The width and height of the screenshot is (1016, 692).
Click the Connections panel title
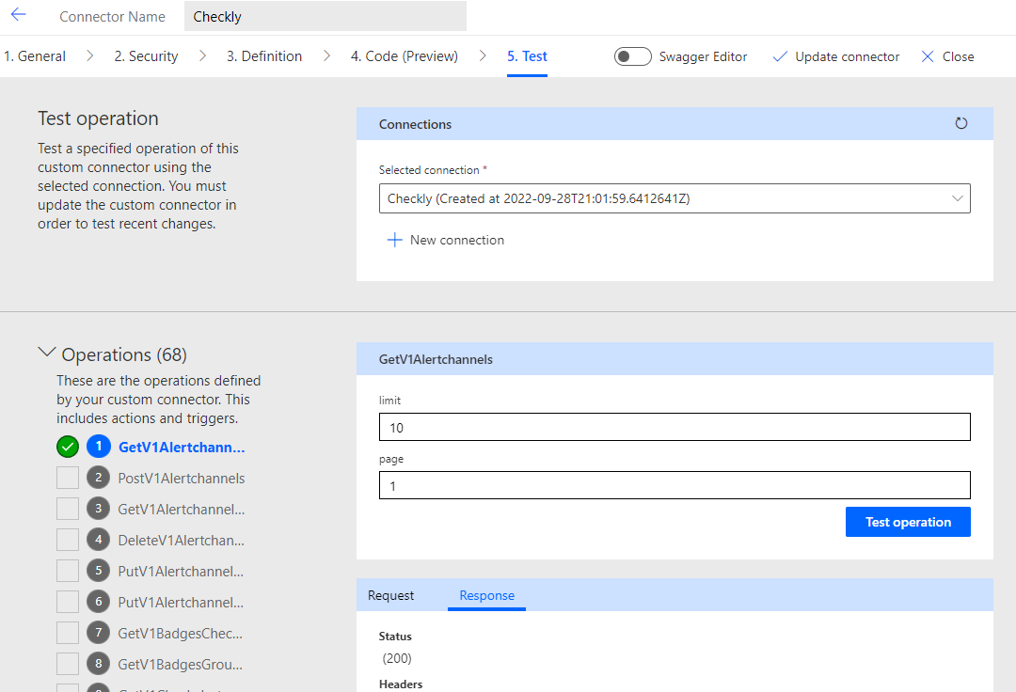416,124
